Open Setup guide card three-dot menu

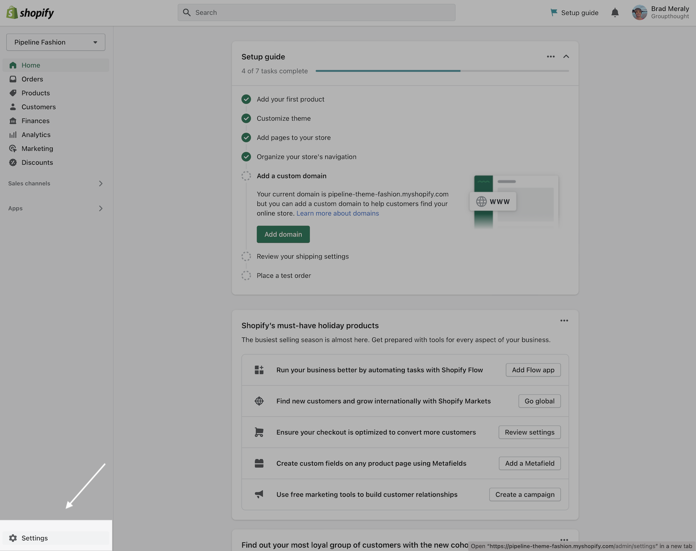551,57
